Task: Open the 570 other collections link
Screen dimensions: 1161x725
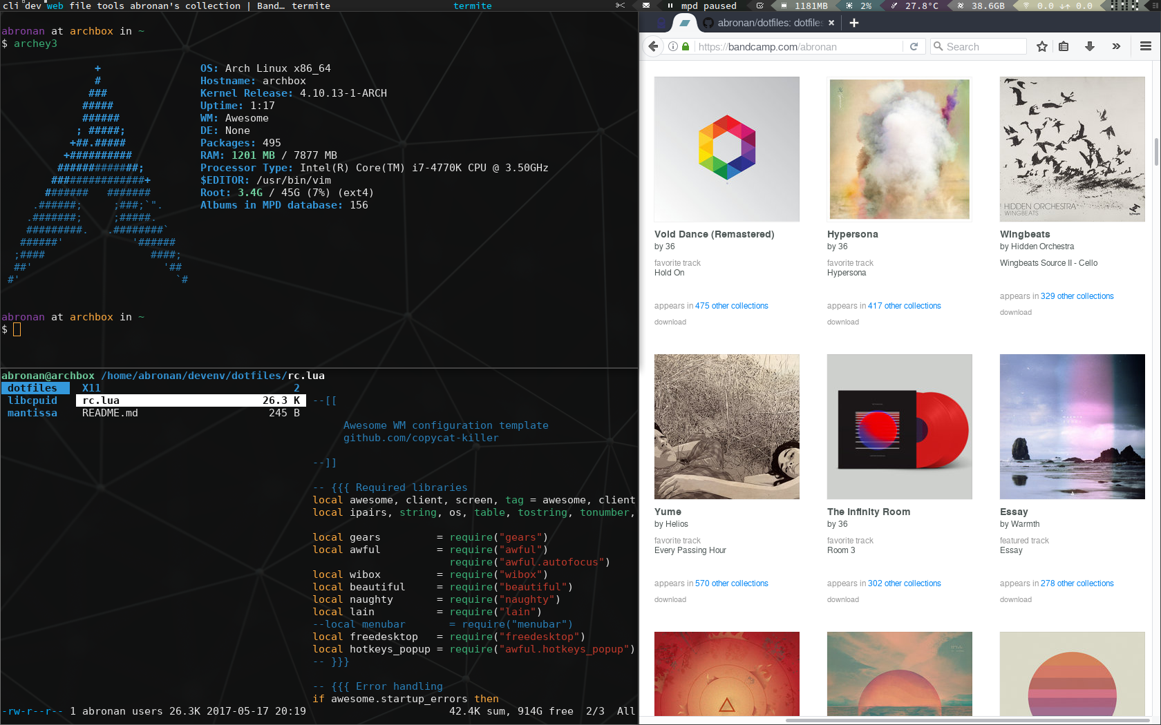Action: coord(731,583)
